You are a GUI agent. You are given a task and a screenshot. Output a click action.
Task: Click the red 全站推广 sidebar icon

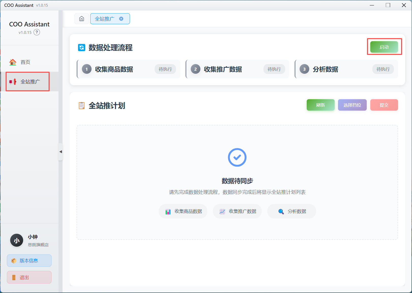13,82
